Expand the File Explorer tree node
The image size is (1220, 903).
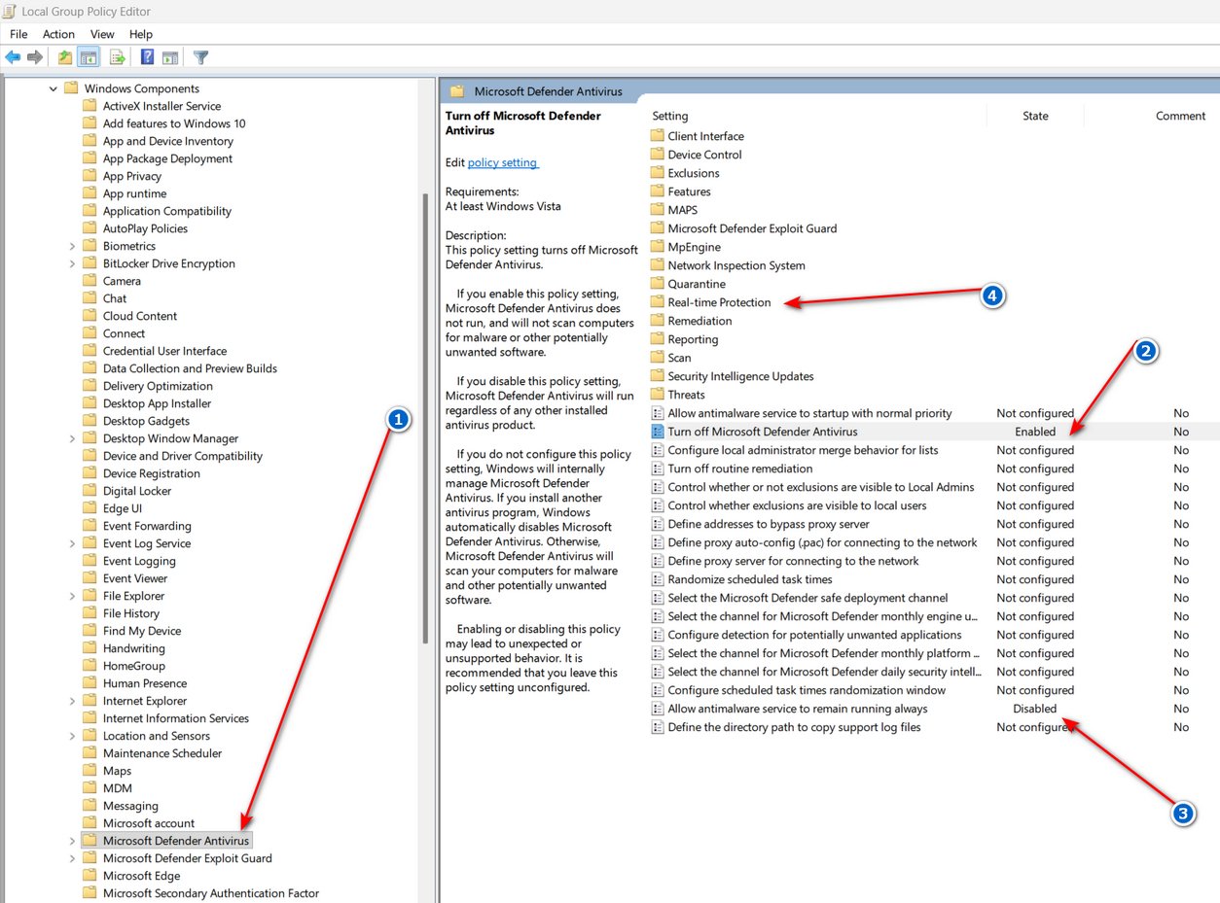tap(72, 596)
